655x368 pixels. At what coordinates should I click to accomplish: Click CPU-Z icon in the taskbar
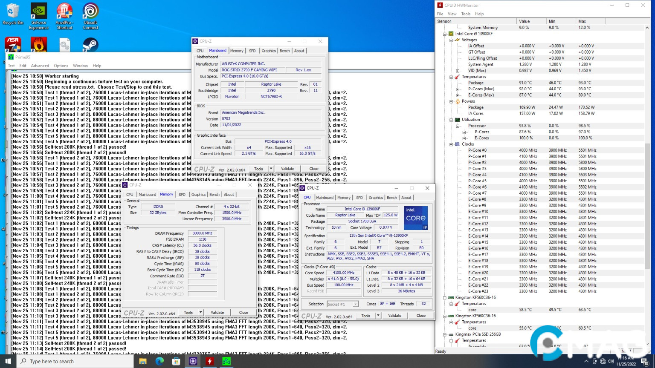[x=193, y=361]
